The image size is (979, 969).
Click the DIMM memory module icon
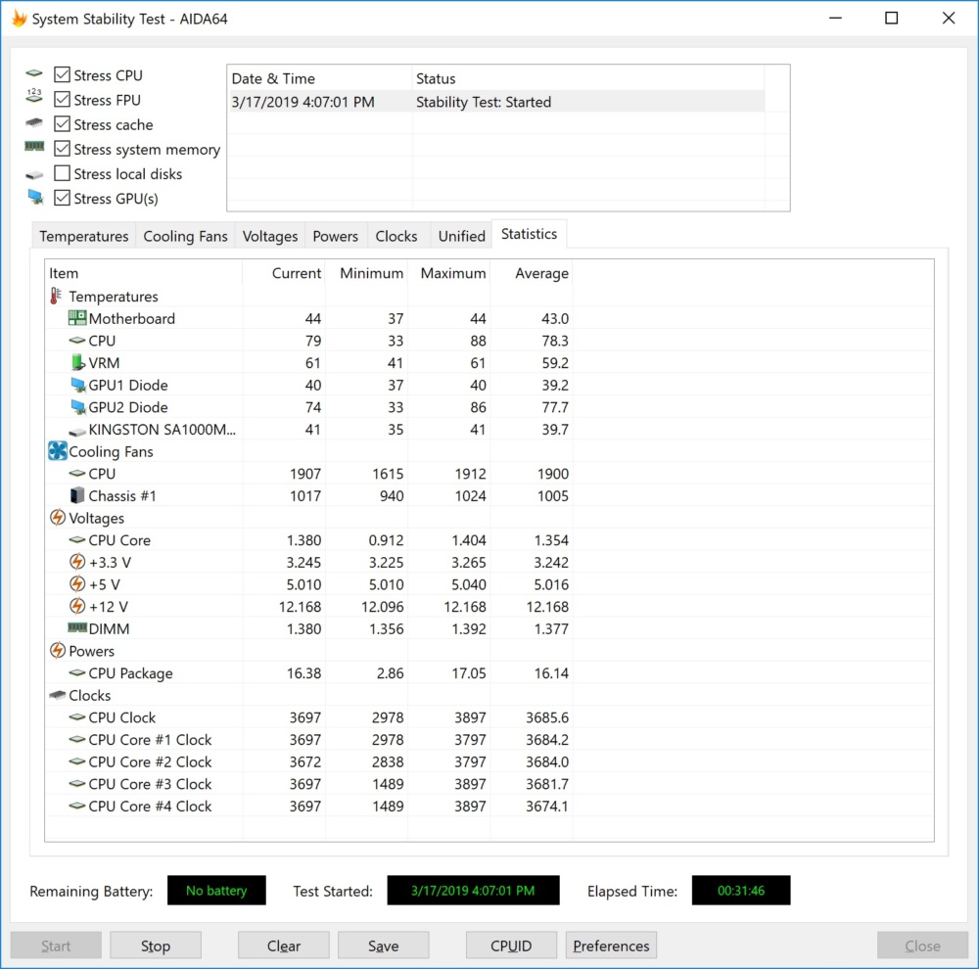(x=77, y=626)
